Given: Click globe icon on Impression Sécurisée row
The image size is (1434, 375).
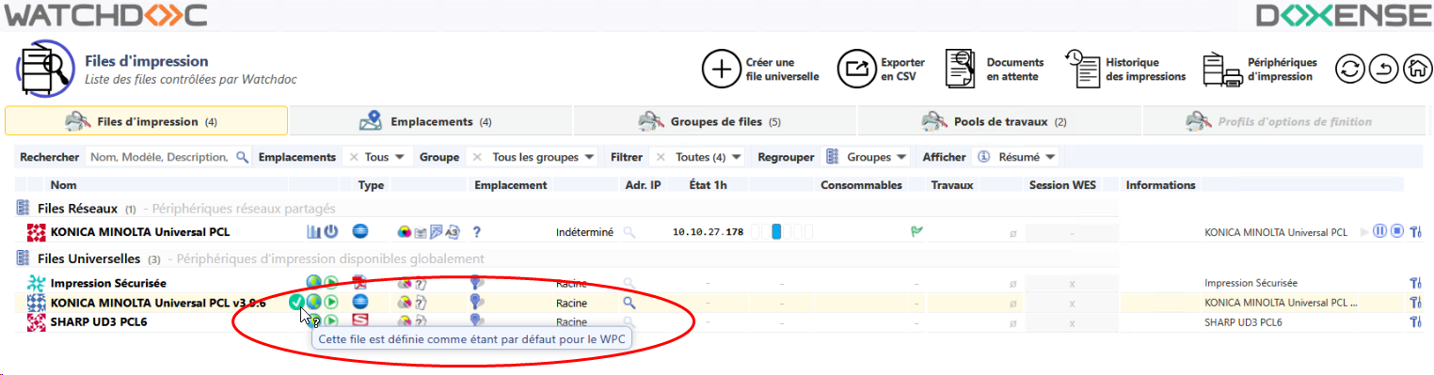Looking at the screenshot, I should pyautogui.click(x=313, y=282).
